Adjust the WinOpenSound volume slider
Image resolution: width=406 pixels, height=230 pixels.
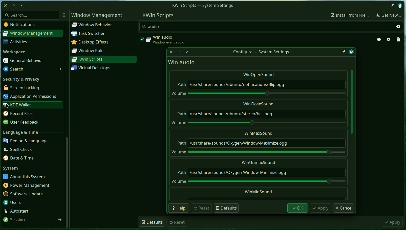pyautogui.click(x=267, y=93)
